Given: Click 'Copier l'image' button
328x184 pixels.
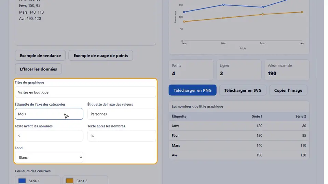Looking at the screenshot, I should (x=288, y=90).
